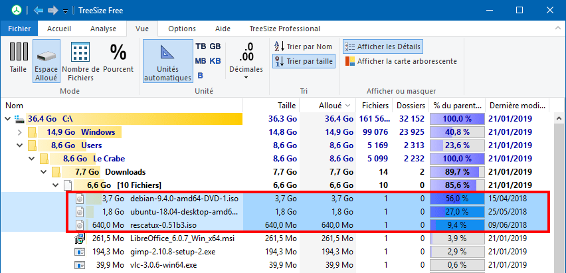This screenshot has height=273, width=566.
Task: Collapse the Users folder node
Action: point(20,145)
